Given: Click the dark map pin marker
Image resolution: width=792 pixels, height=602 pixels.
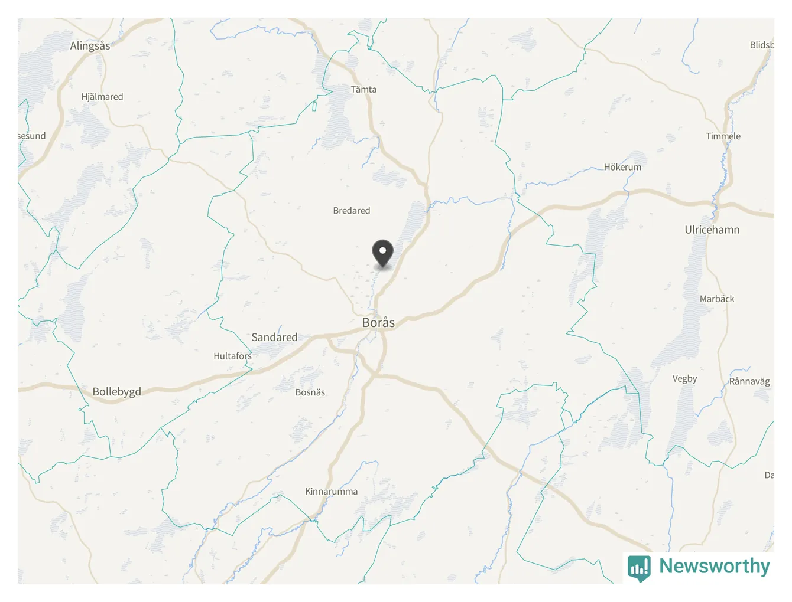Looking at the screenshot, I should pyautogui.click(x=383, y=254).
